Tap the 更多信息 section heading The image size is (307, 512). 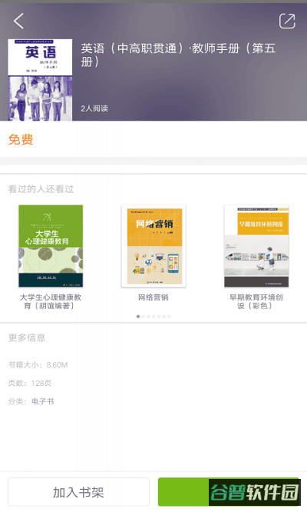pyautogui.click(x=27, y=337)
